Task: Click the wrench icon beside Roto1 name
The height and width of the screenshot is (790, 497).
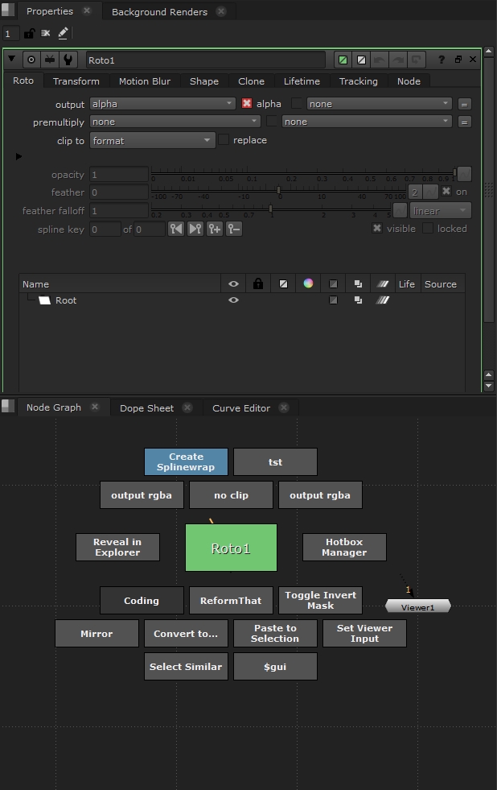Action: (x=68, y=60)
